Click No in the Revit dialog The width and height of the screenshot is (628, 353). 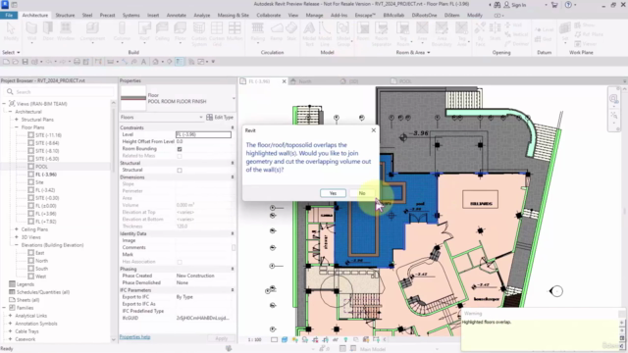pos(362,193)
